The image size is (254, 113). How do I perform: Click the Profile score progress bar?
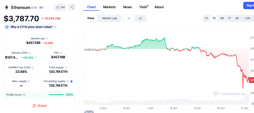(x=56, y=95)
